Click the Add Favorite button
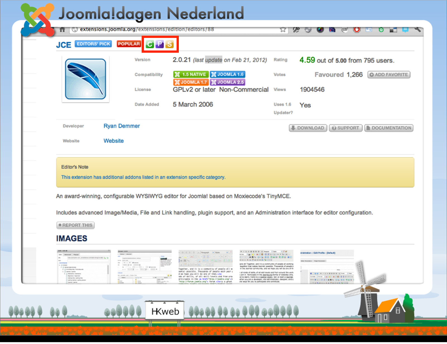447x344 pixels. (x=389, y=75)
